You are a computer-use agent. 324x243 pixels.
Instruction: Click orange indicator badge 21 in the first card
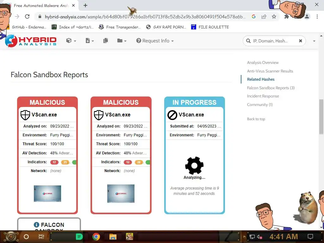pos(65,162)
